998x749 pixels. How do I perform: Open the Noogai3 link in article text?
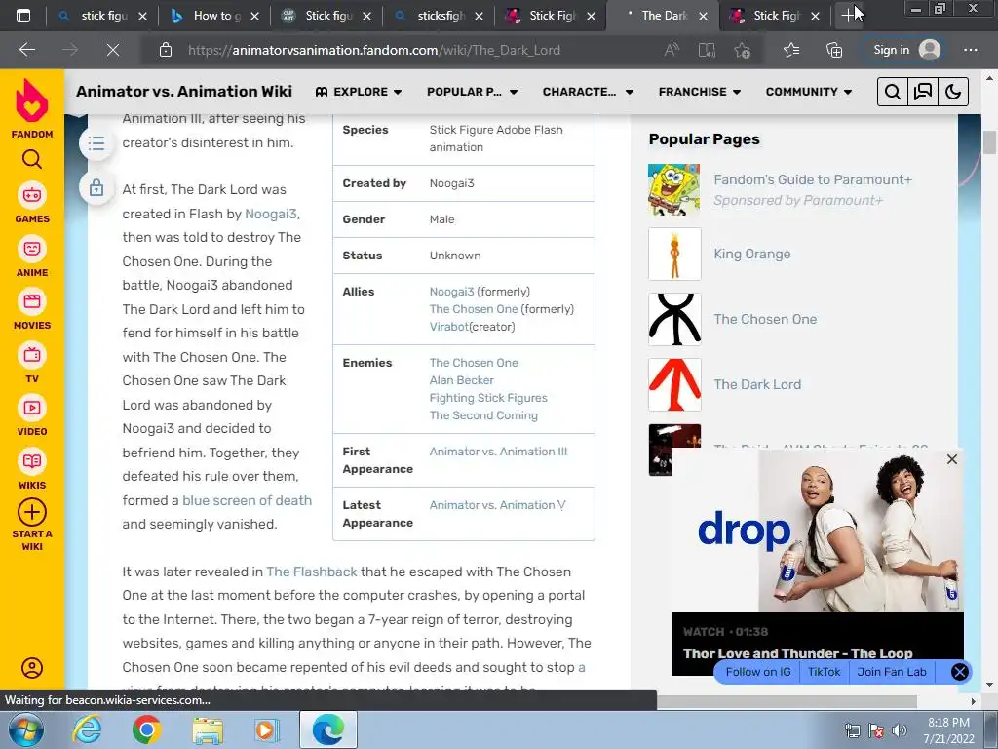click(271, 214)
